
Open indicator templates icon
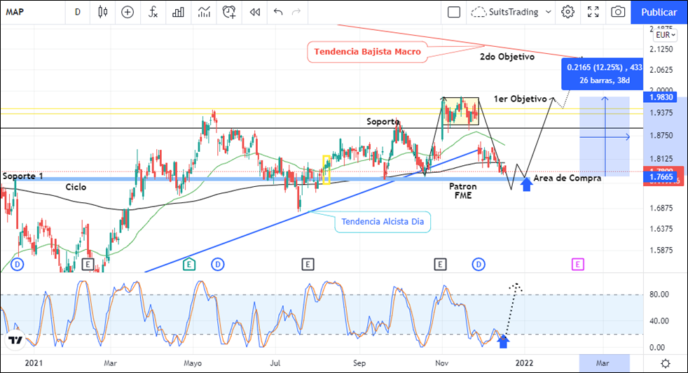(204, 12)
